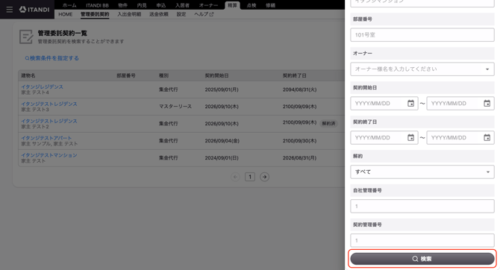Open the 管理委託契約 sub-navigation tab

pos(95,14)
